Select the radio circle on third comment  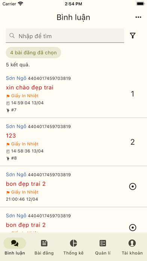click(x=132, y=186)
